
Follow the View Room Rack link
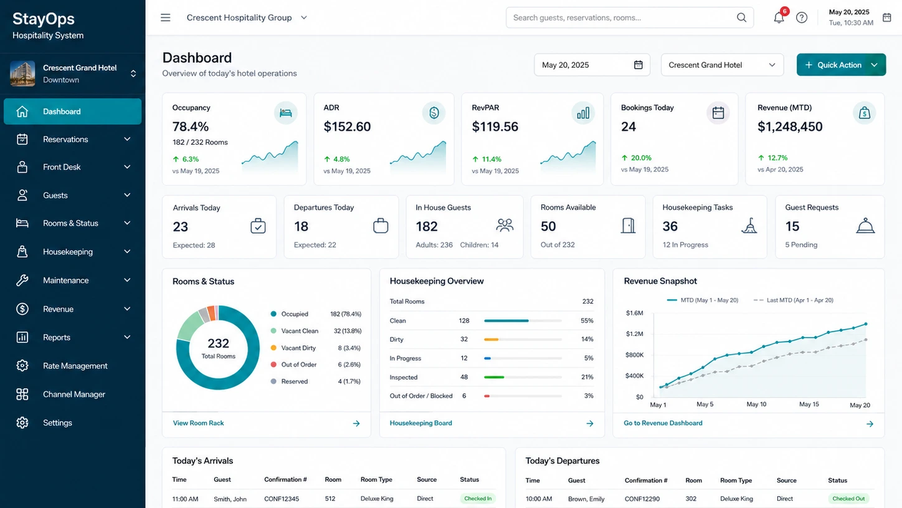[x=198, y=423]
